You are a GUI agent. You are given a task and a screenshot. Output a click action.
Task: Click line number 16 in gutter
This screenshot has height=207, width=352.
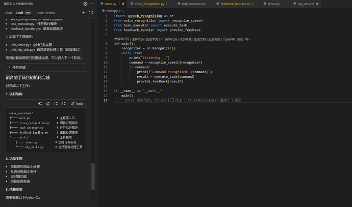click(106, 91)
